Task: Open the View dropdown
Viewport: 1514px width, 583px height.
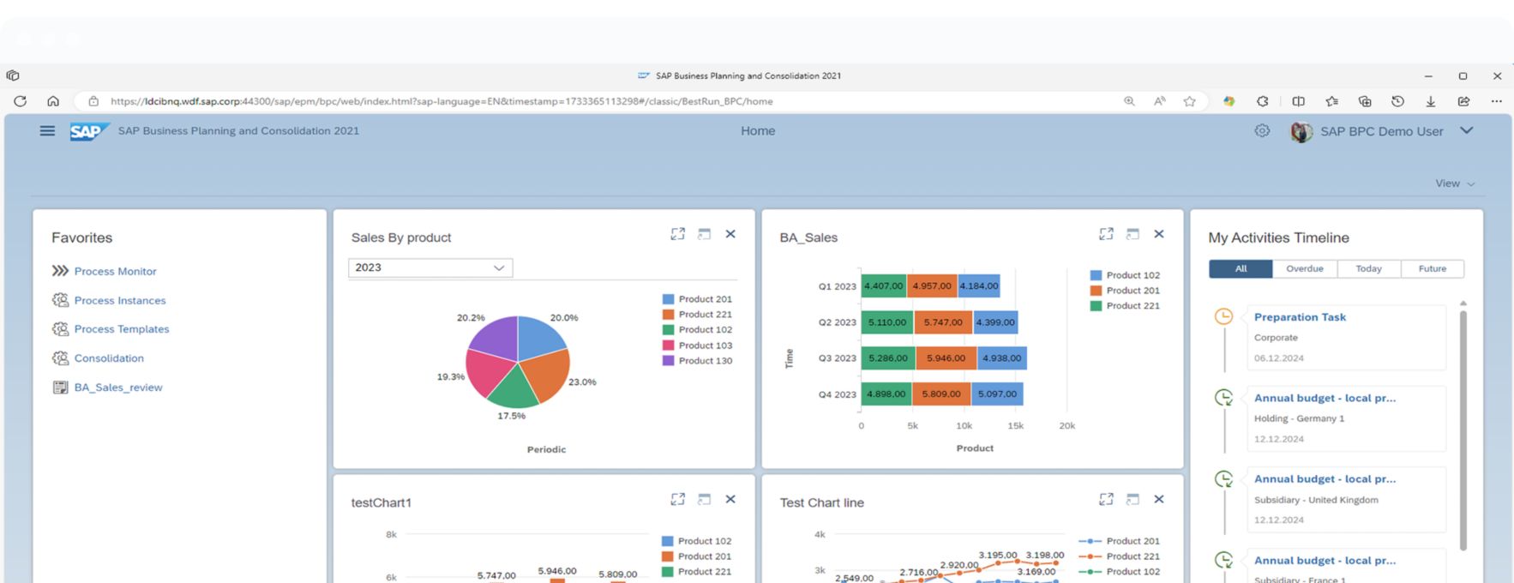Action: click(1454, 183)
